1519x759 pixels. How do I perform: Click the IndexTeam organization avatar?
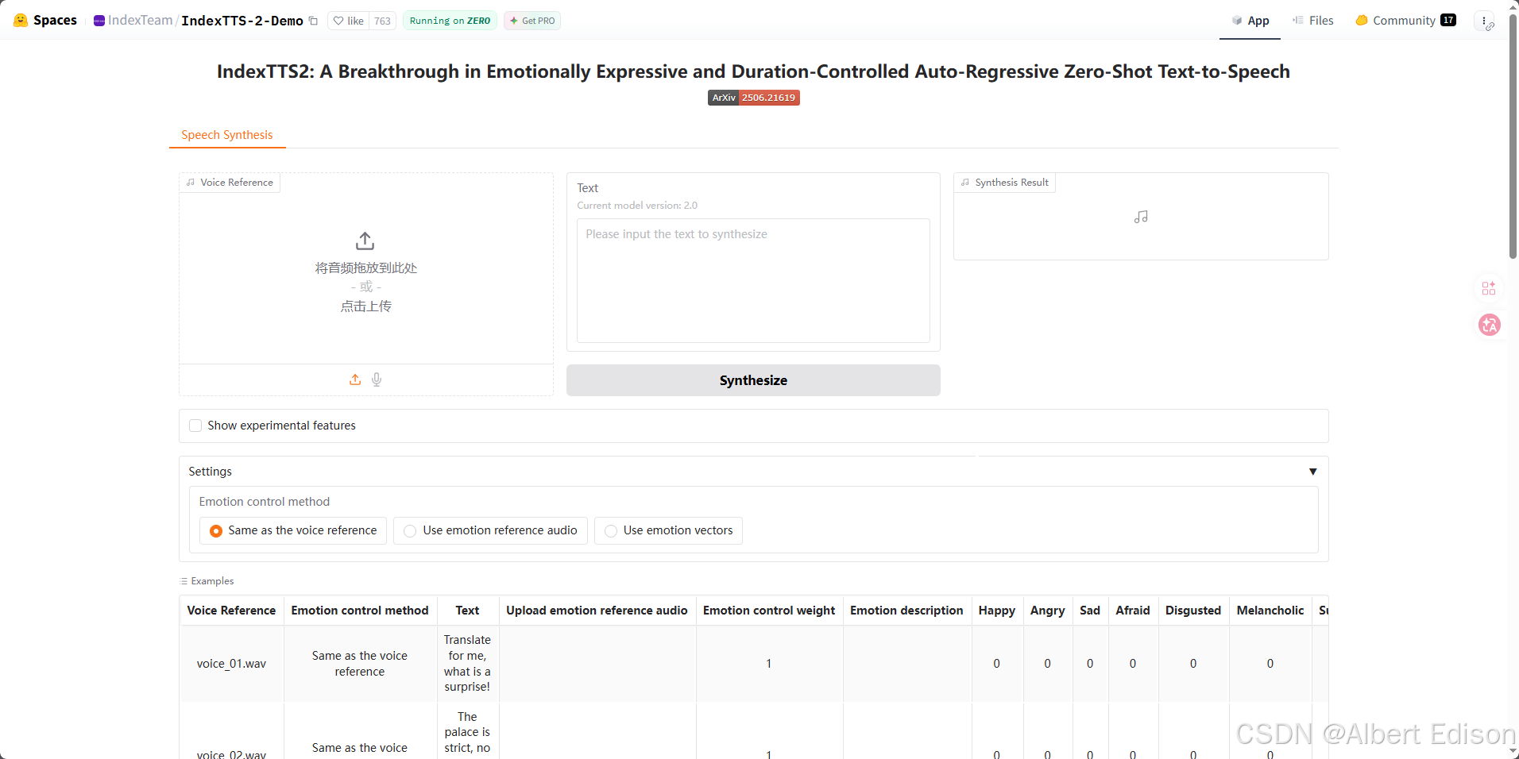click(x=99, y=21)
